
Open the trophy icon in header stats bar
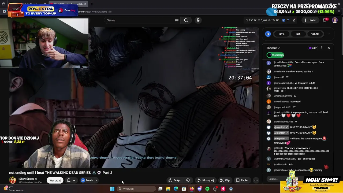click(x=294, y=20)
